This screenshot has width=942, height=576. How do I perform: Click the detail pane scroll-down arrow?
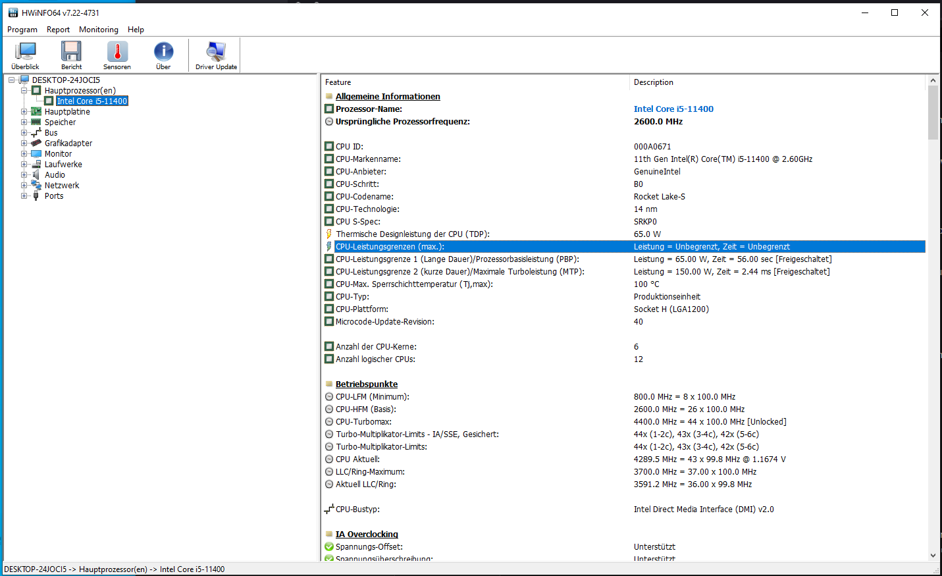click(933, 556)
